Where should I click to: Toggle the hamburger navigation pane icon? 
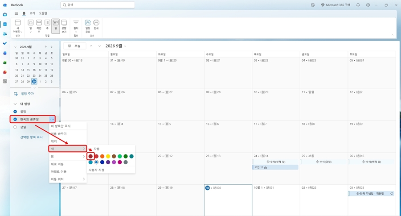pos(16,13)
